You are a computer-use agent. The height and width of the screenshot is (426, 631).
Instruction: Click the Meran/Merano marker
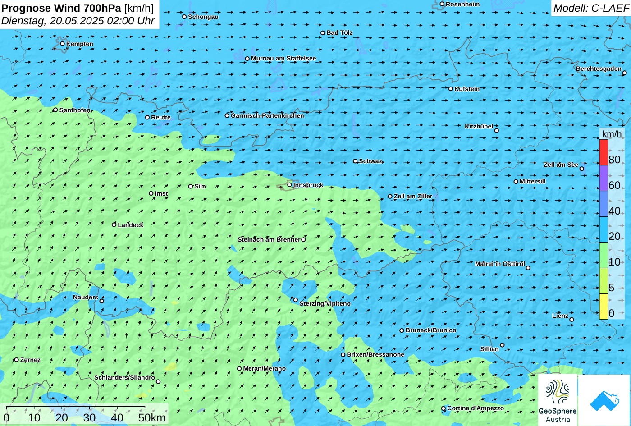coord(239,368)
